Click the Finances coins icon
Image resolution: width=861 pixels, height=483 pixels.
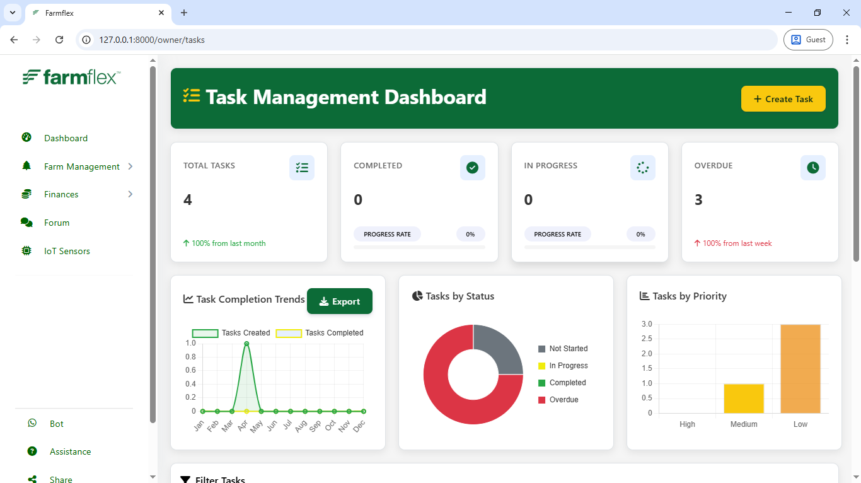pyautogui.click(x=26, y=194)
